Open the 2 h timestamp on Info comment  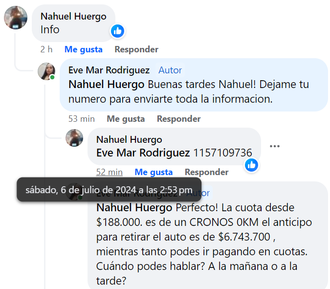46,49
